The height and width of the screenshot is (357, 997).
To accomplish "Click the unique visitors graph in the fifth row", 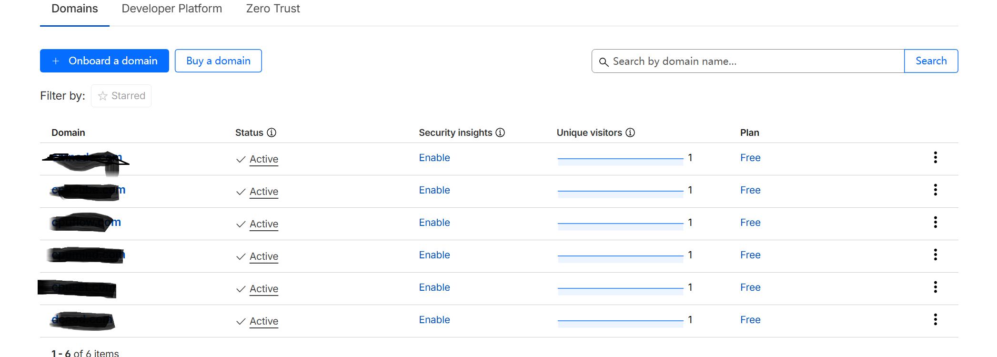I will point(620,289).
